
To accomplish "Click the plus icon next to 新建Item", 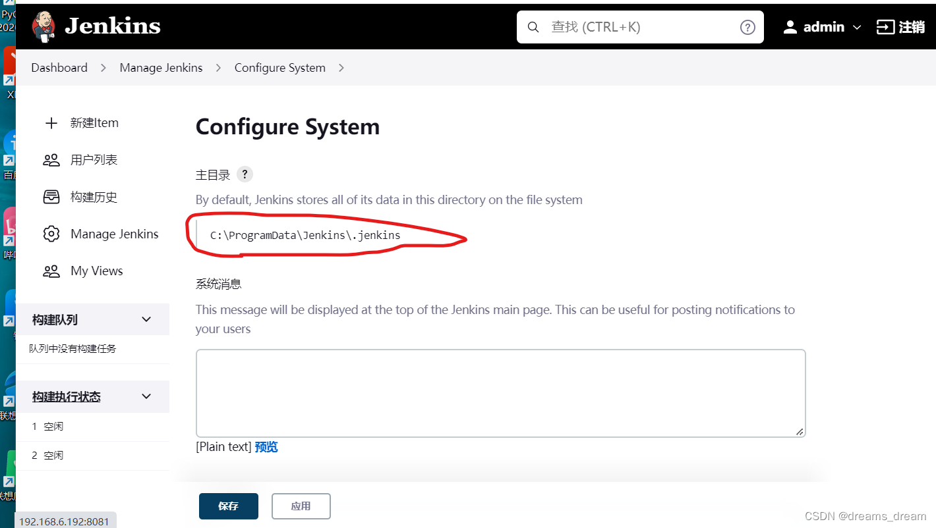I will coord(51,122).
